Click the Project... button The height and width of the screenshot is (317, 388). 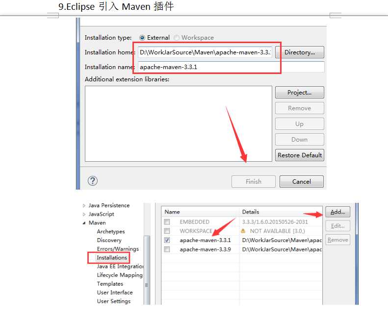tap(299, 93)
